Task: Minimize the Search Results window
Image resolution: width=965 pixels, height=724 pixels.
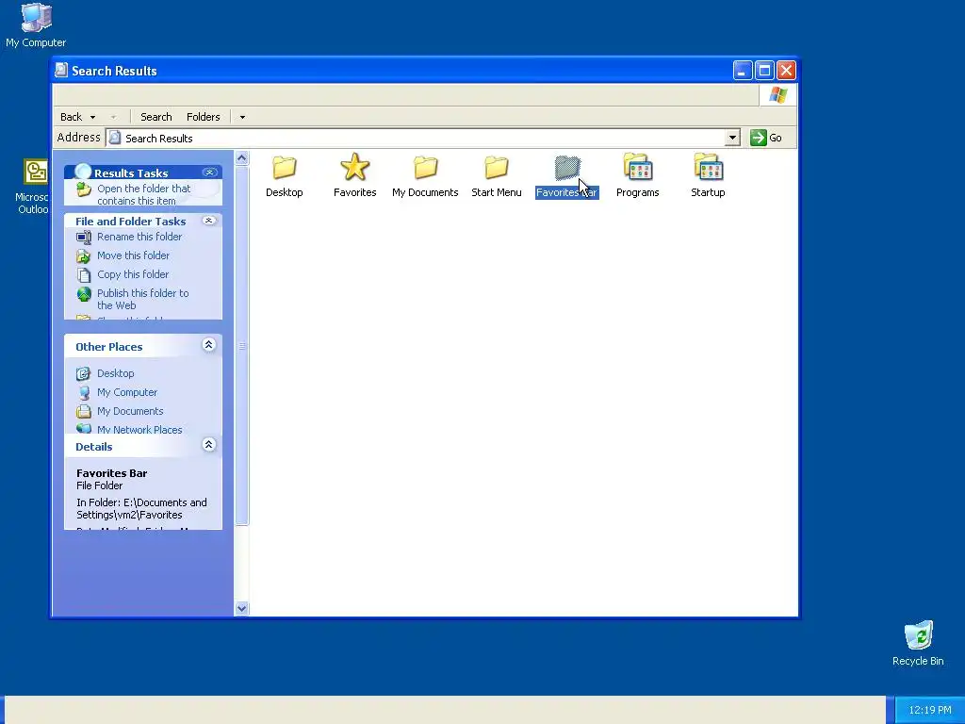Action: (743, 71)
